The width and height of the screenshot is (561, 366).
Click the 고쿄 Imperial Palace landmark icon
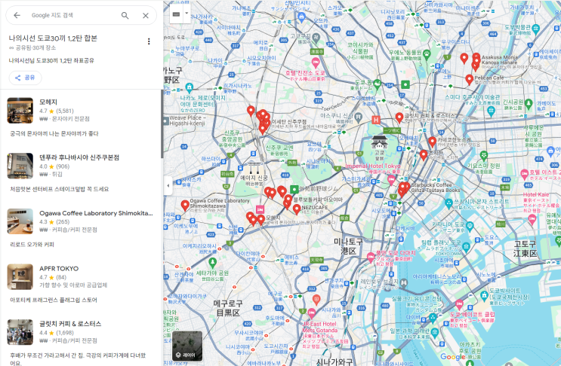[379, 142]
